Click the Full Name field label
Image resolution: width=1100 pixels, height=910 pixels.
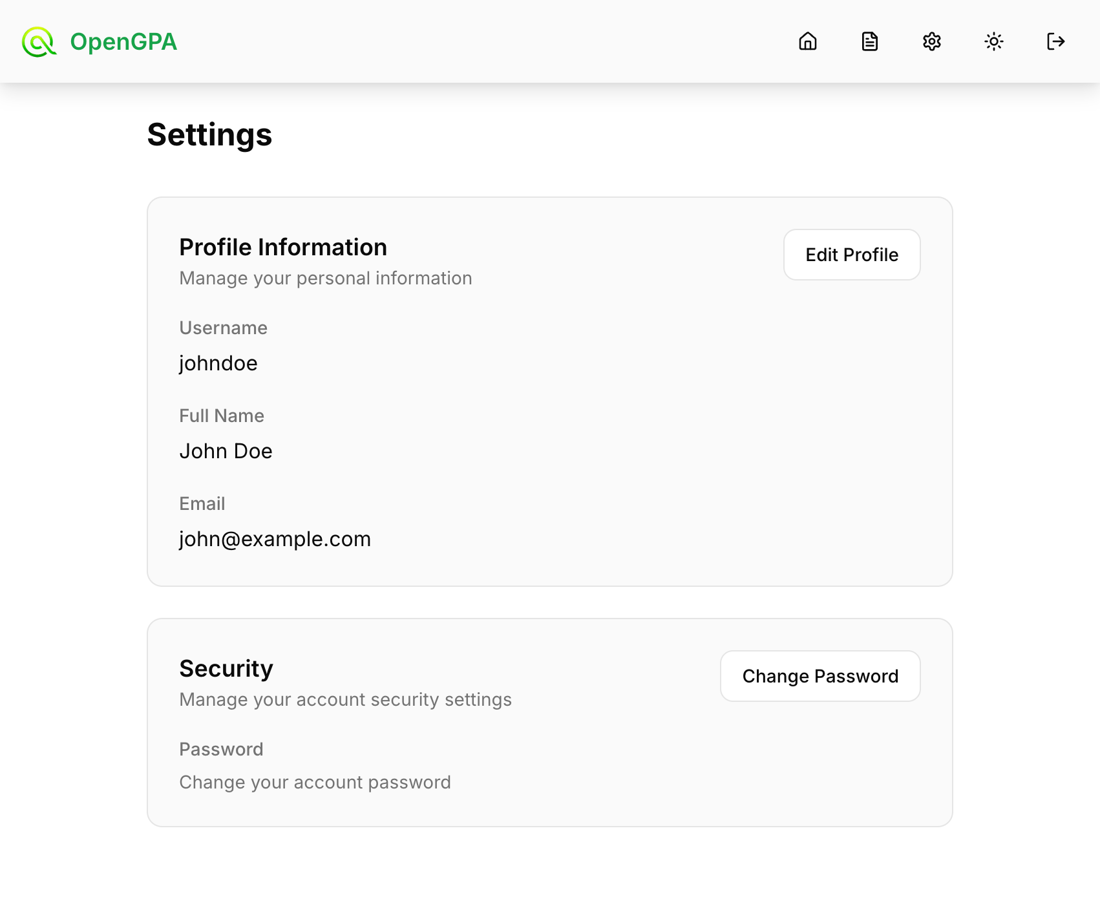point(222,416)
